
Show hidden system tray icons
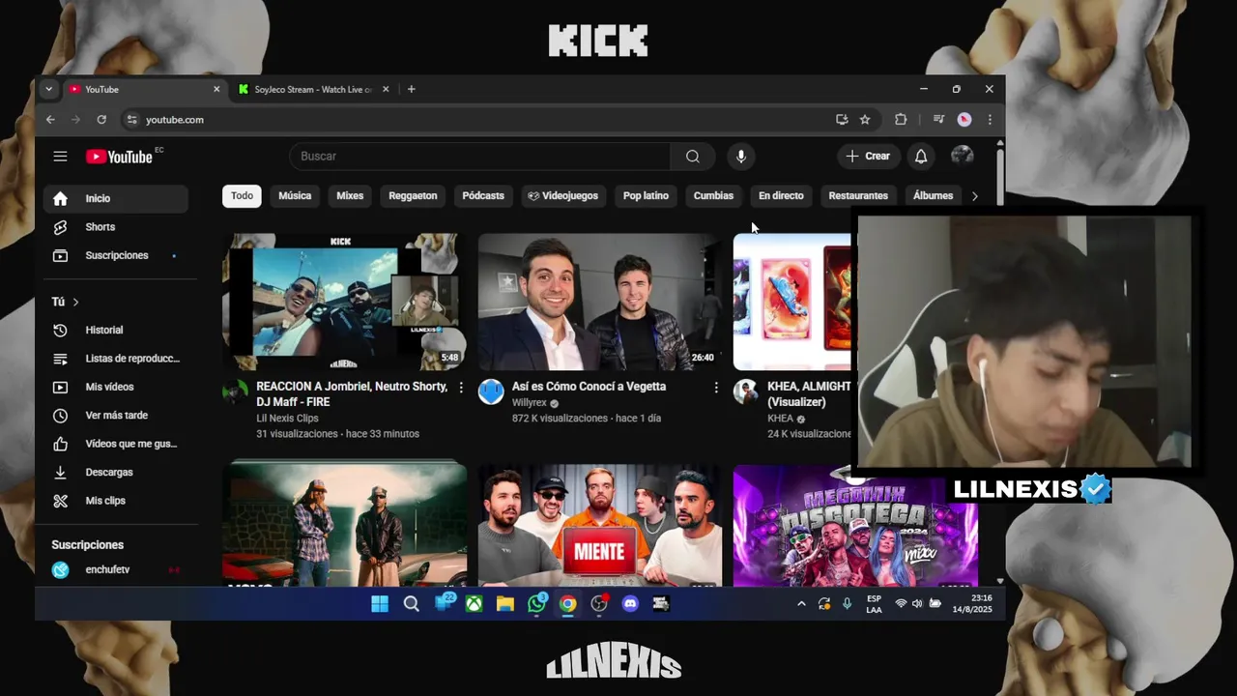click(801, 604)
